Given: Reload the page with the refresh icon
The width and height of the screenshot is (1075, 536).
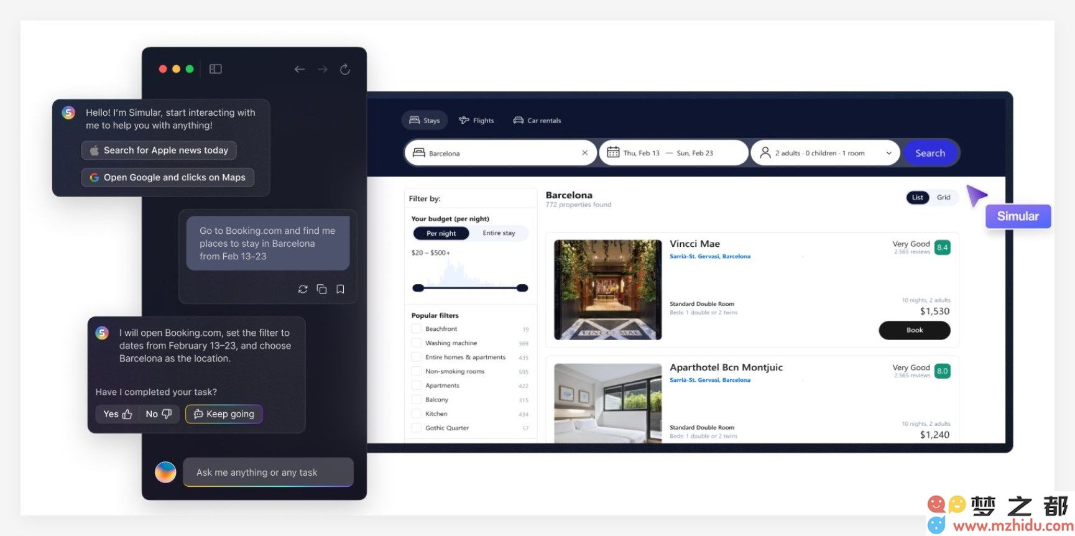Looking at the screenshot, I should 345,69.
